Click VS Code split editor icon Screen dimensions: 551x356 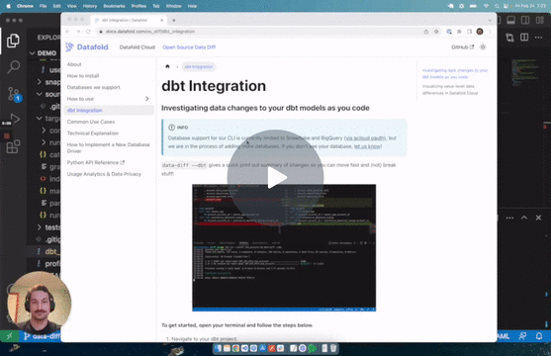[524, 38]
